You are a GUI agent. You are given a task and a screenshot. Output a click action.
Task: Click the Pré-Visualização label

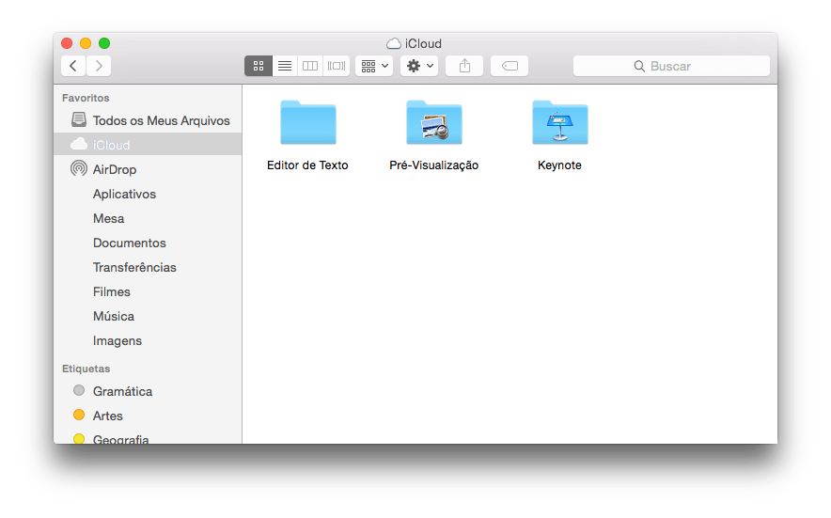pyautogui.click(x=434, y=165)
